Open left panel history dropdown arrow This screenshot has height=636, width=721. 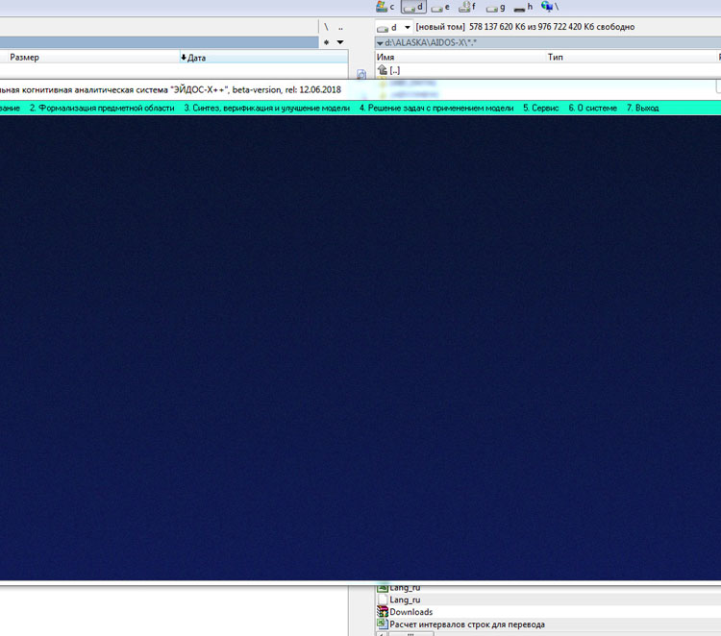pos(340,42)
